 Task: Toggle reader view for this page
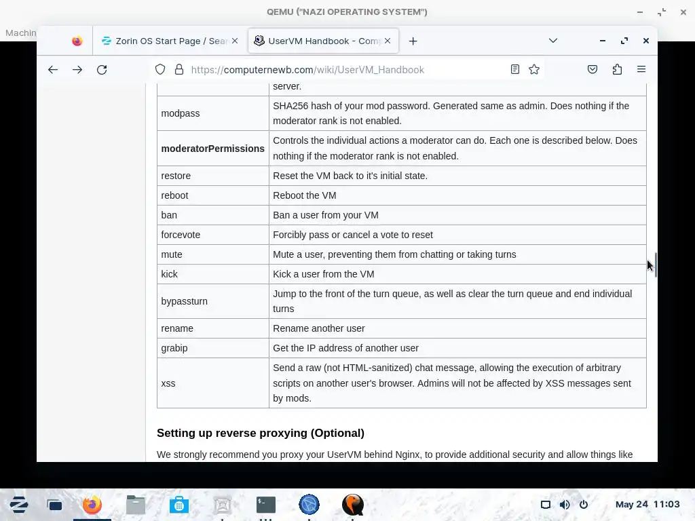point(514,69)
